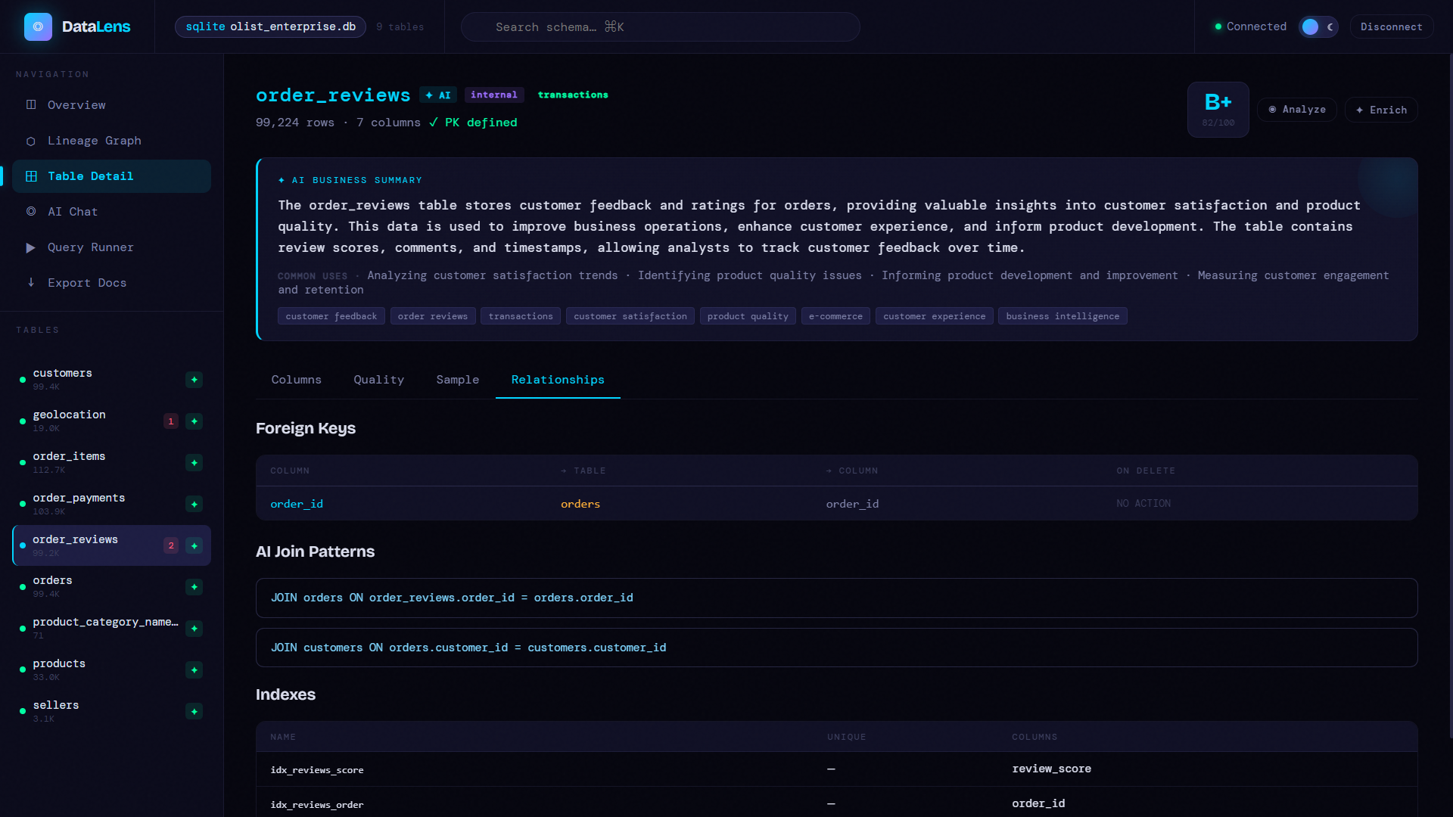Open the orders foreign key table link
Viewport: 1453px width, 817px height.
580,504
